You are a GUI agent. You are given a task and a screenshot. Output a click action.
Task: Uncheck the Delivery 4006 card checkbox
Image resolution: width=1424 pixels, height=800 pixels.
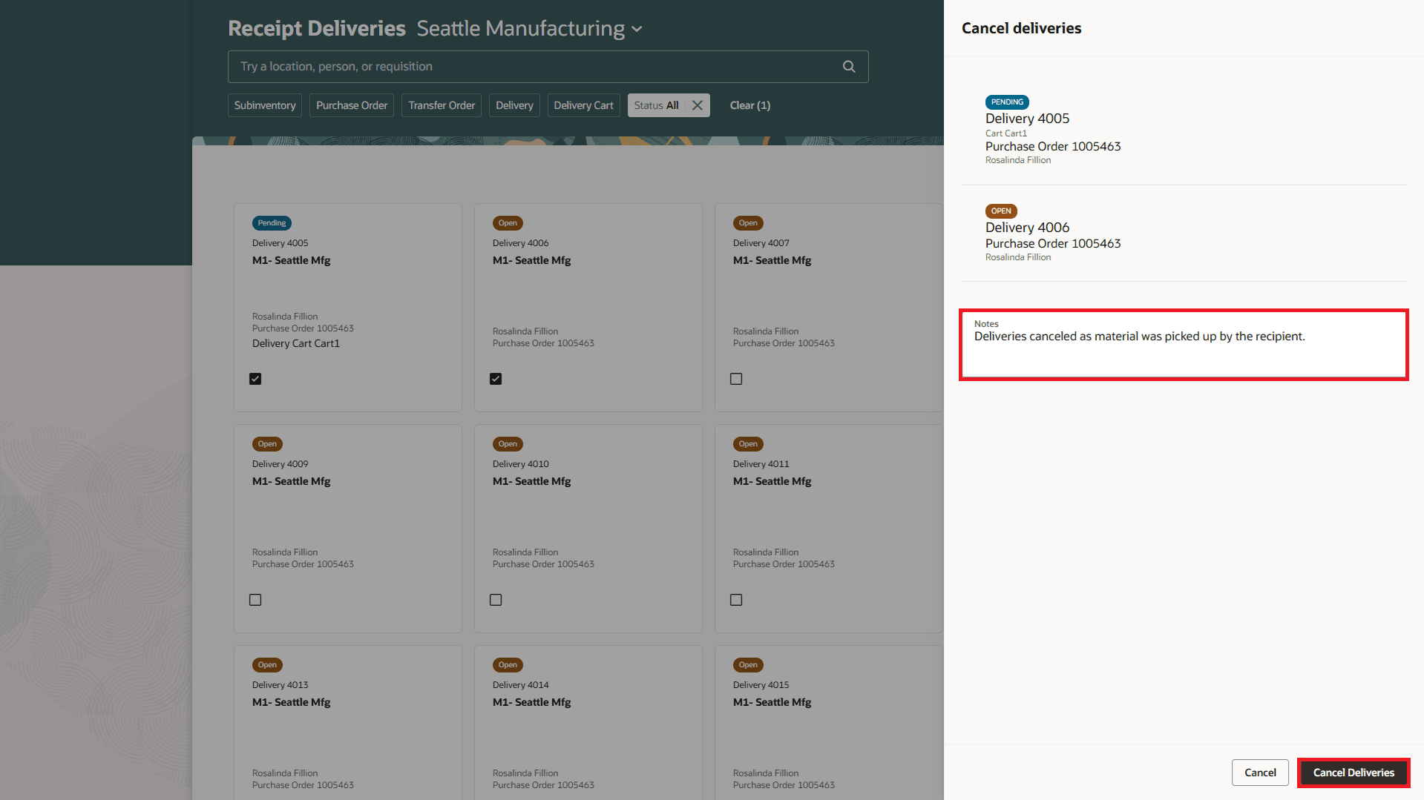496,379
